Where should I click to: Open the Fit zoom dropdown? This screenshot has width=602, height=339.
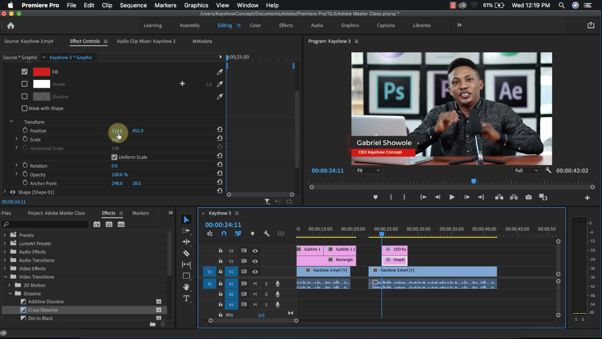(368, 170)
